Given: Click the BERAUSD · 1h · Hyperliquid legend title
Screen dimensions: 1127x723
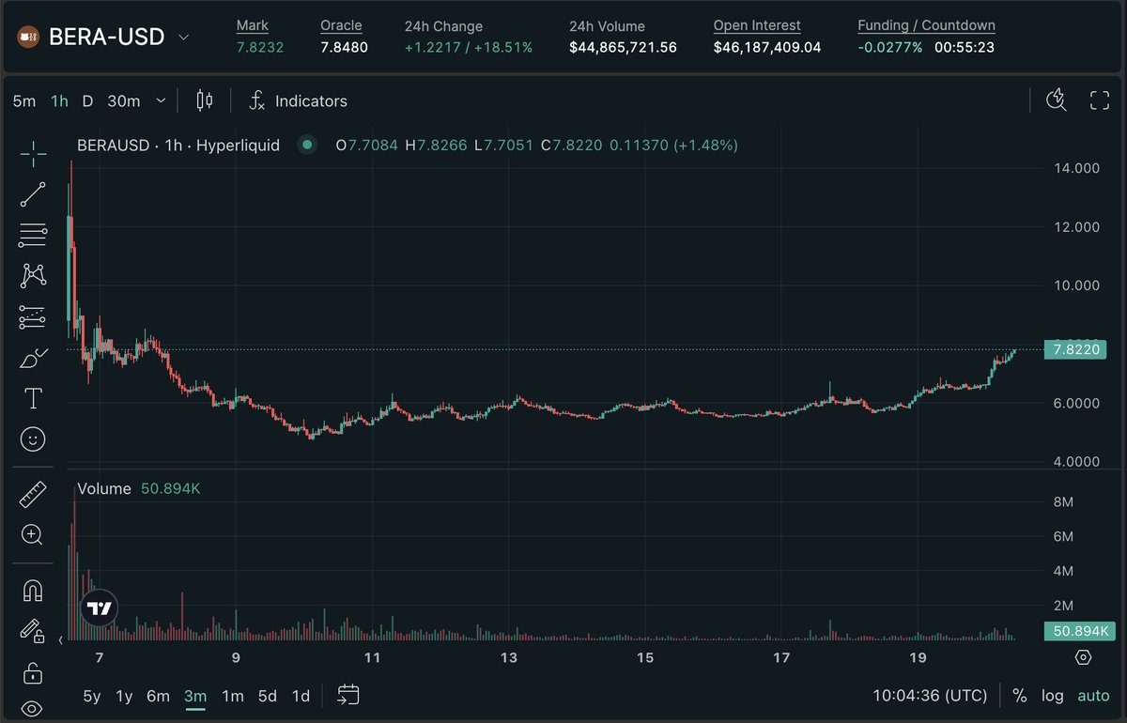Looking at the screenshot, I should 178,146.
